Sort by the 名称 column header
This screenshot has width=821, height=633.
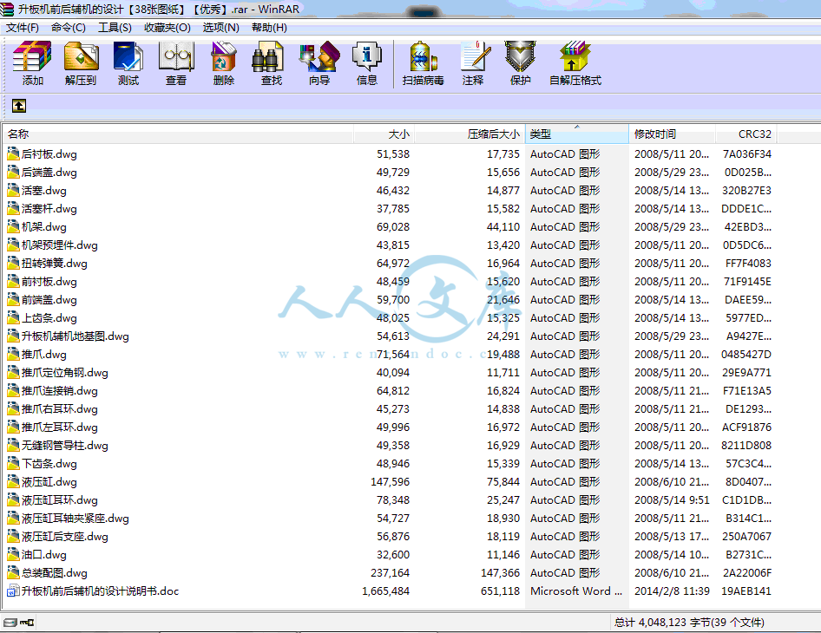point(178,134)
